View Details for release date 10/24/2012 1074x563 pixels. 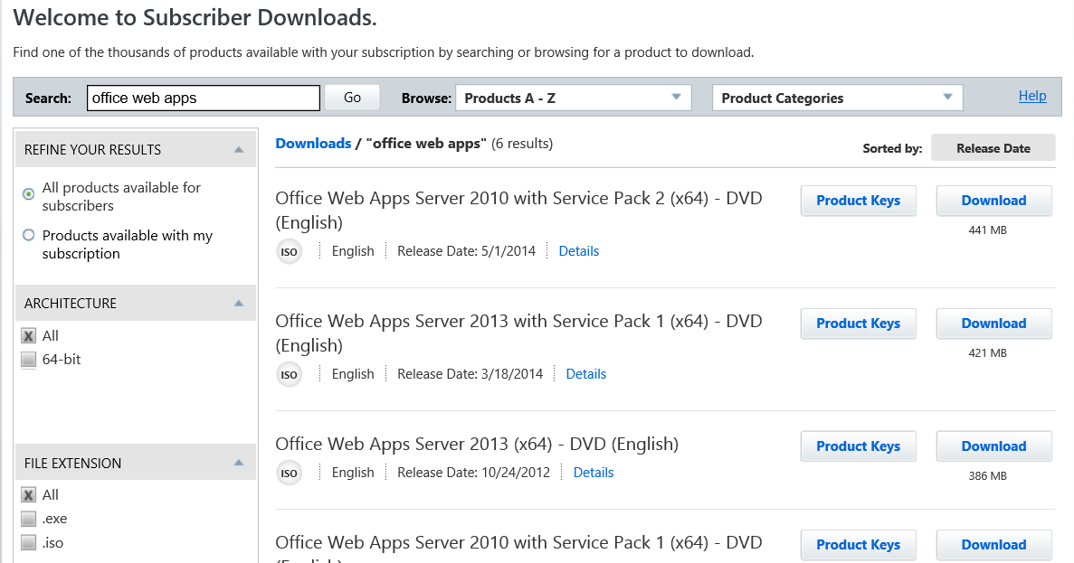click(x=594, y=473)
